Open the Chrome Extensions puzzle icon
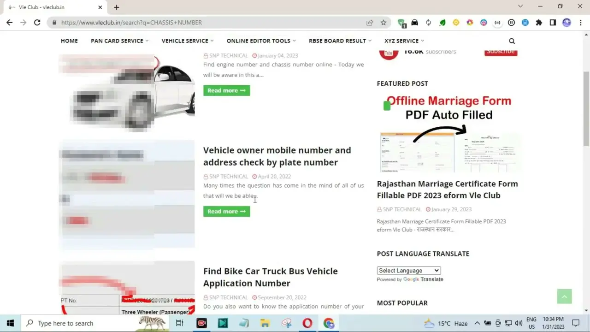 coord(539,23)
